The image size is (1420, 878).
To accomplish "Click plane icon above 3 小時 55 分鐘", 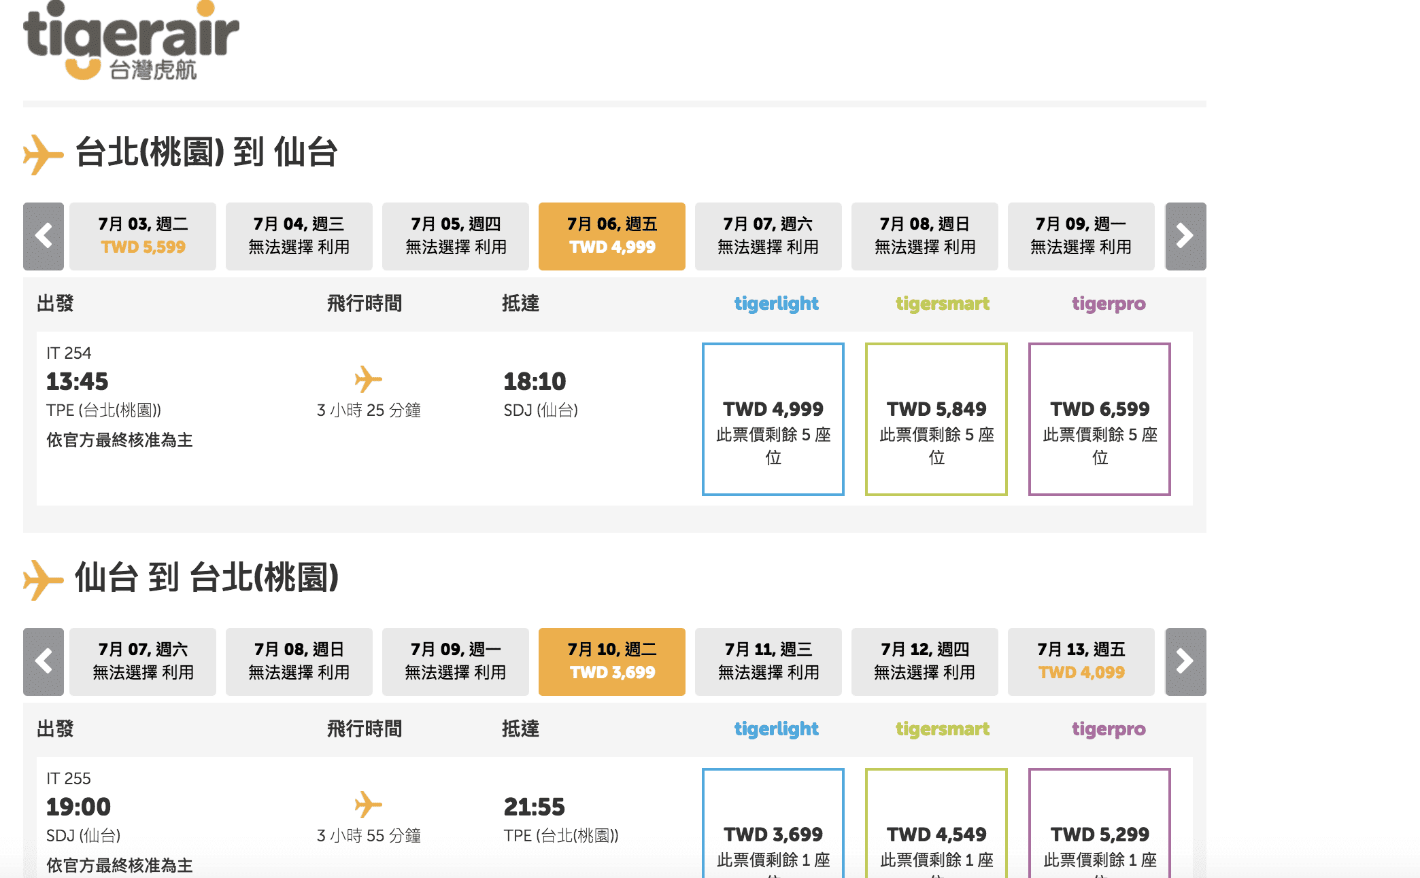I will tap(368, 805).
